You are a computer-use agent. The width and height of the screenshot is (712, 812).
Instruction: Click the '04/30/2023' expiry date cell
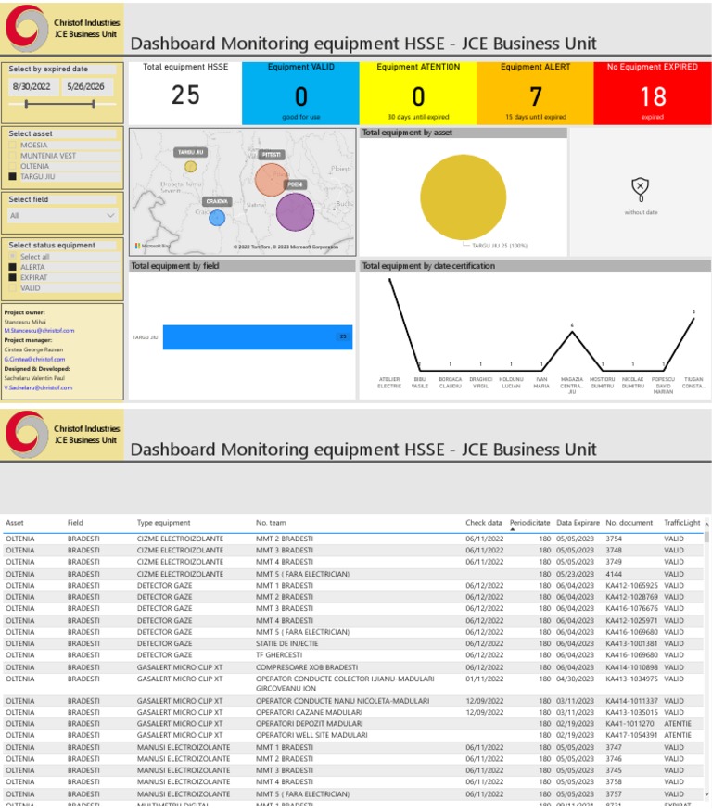click(575, 679)
